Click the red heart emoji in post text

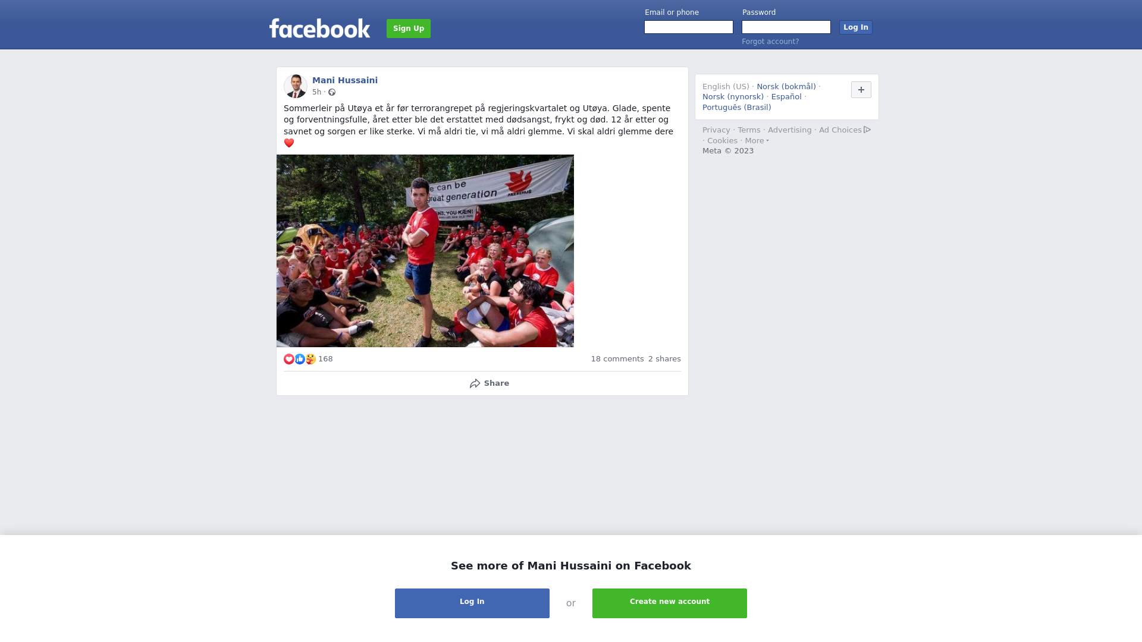(x=289, y=143)
